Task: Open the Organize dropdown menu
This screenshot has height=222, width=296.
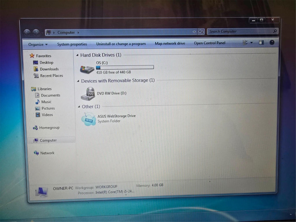Action: click(37, 45)
